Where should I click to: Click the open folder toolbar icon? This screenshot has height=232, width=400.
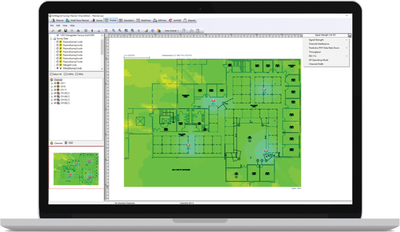coord(59,31)
